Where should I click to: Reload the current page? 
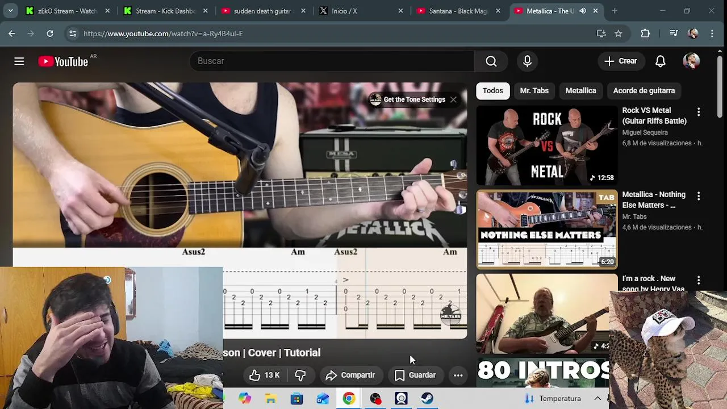click(x=50, y=34)
